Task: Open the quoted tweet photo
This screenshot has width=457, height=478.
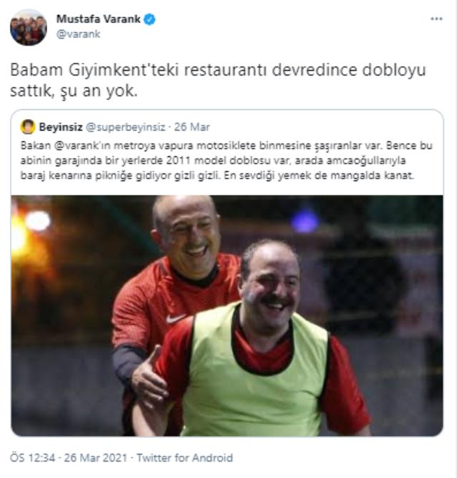Action: [x=227, y=315]
